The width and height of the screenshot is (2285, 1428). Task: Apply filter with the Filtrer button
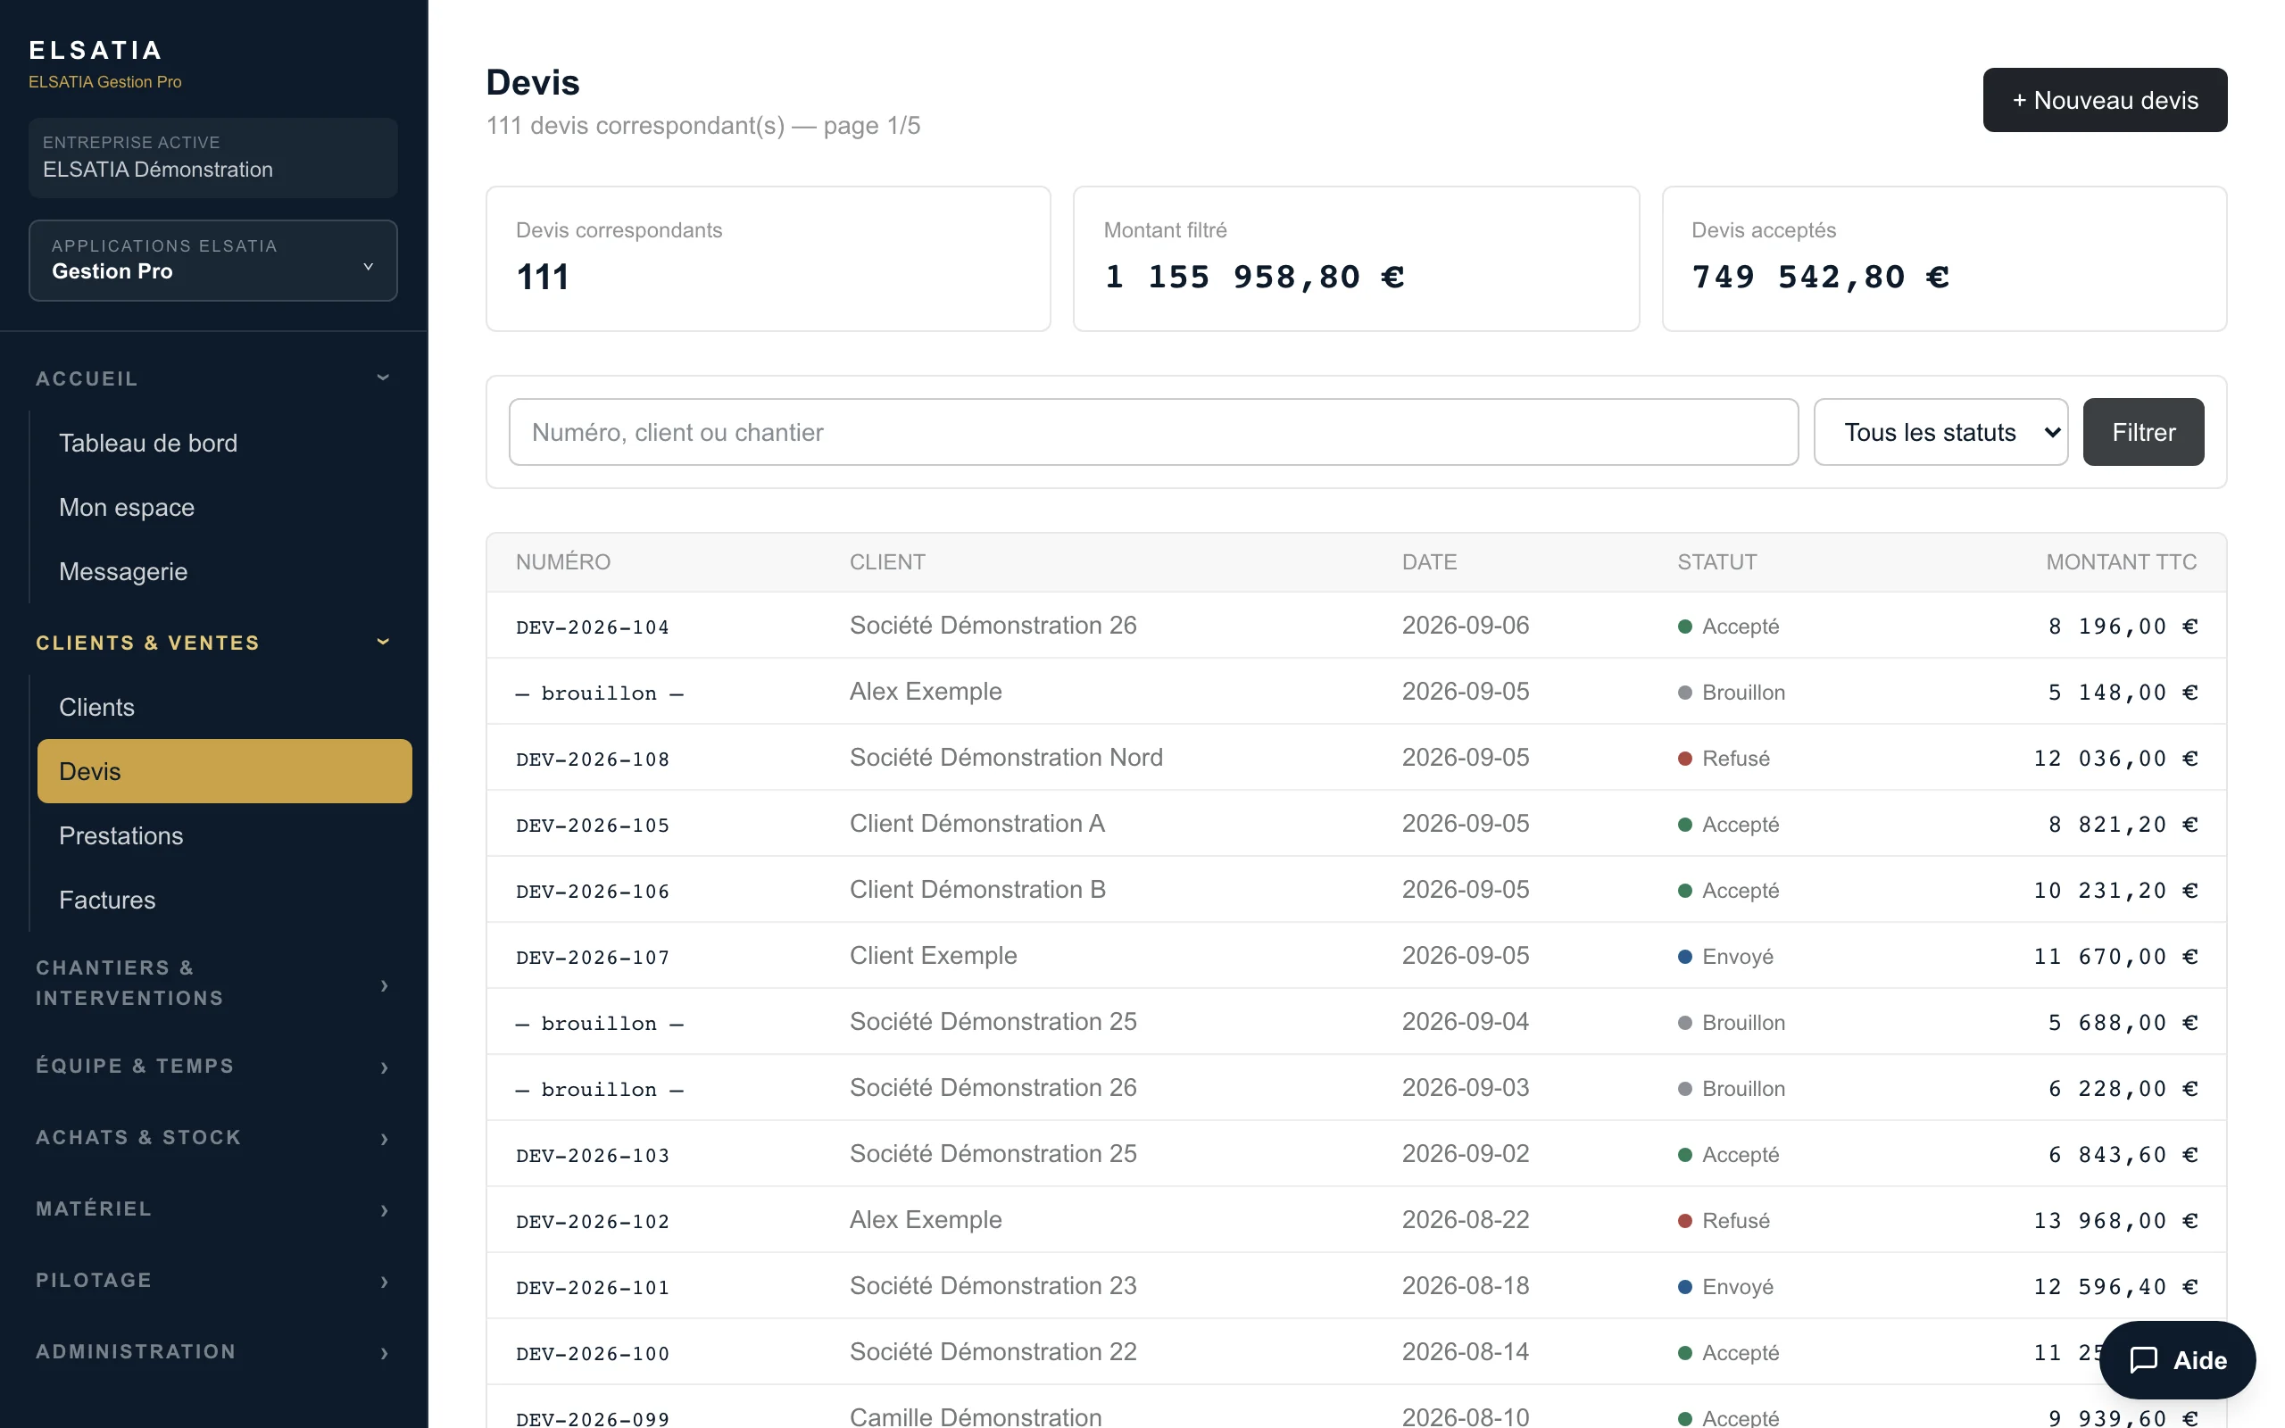2143,432
